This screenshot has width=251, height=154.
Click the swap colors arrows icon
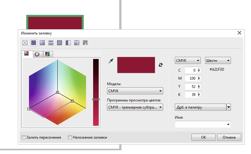point(161,65)
